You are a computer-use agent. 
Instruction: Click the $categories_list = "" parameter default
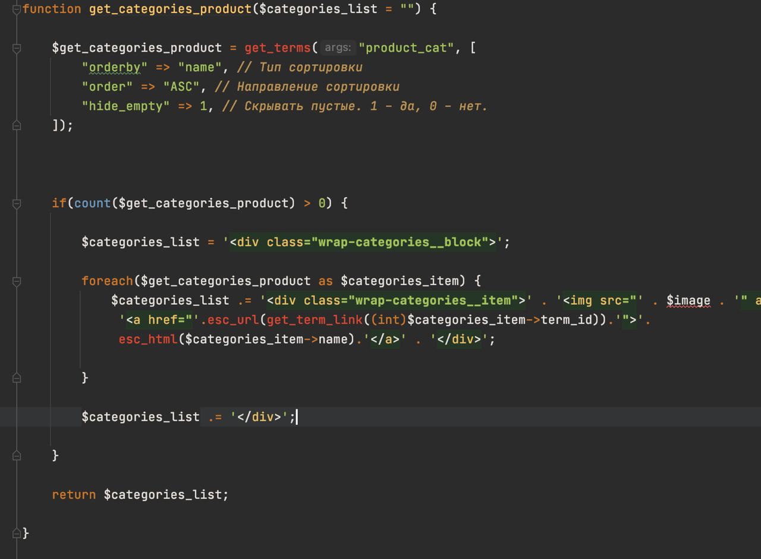coord(337,9)
